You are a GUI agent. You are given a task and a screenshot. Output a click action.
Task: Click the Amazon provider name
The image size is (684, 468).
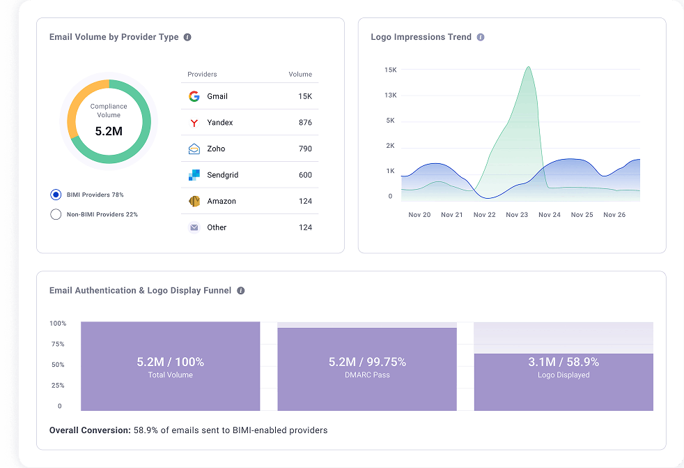[x=221, y=201]
